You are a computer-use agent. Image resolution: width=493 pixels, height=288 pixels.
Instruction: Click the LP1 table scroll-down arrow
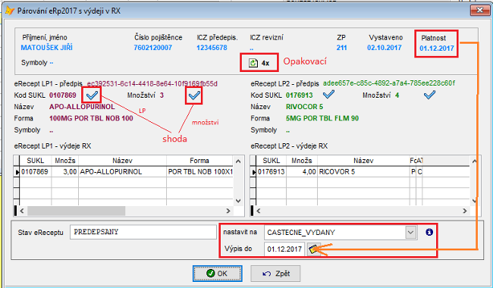[238, 201]
